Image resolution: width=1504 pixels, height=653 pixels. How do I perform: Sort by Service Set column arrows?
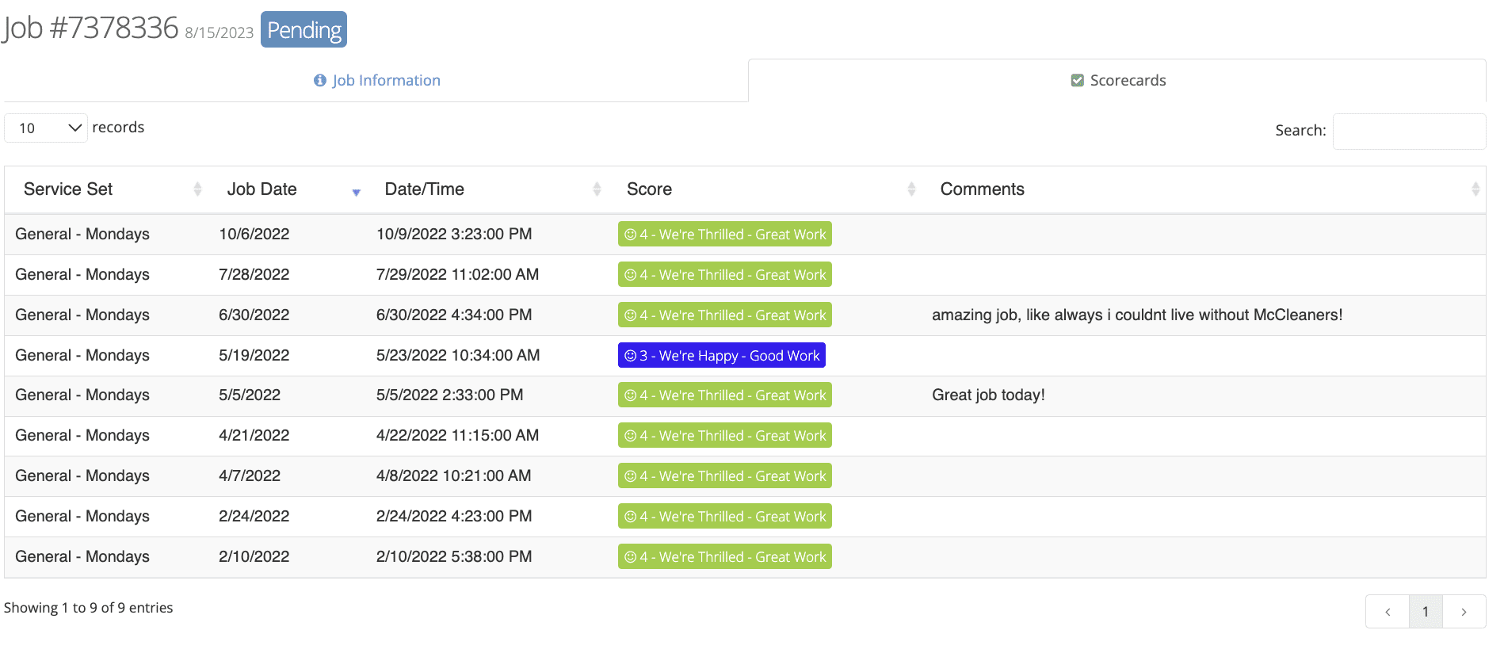click(x=197, y=189)
